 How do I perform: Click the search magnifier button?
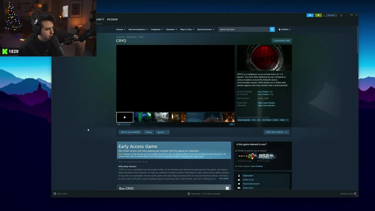pyautogui.click(x=272, y=29)
